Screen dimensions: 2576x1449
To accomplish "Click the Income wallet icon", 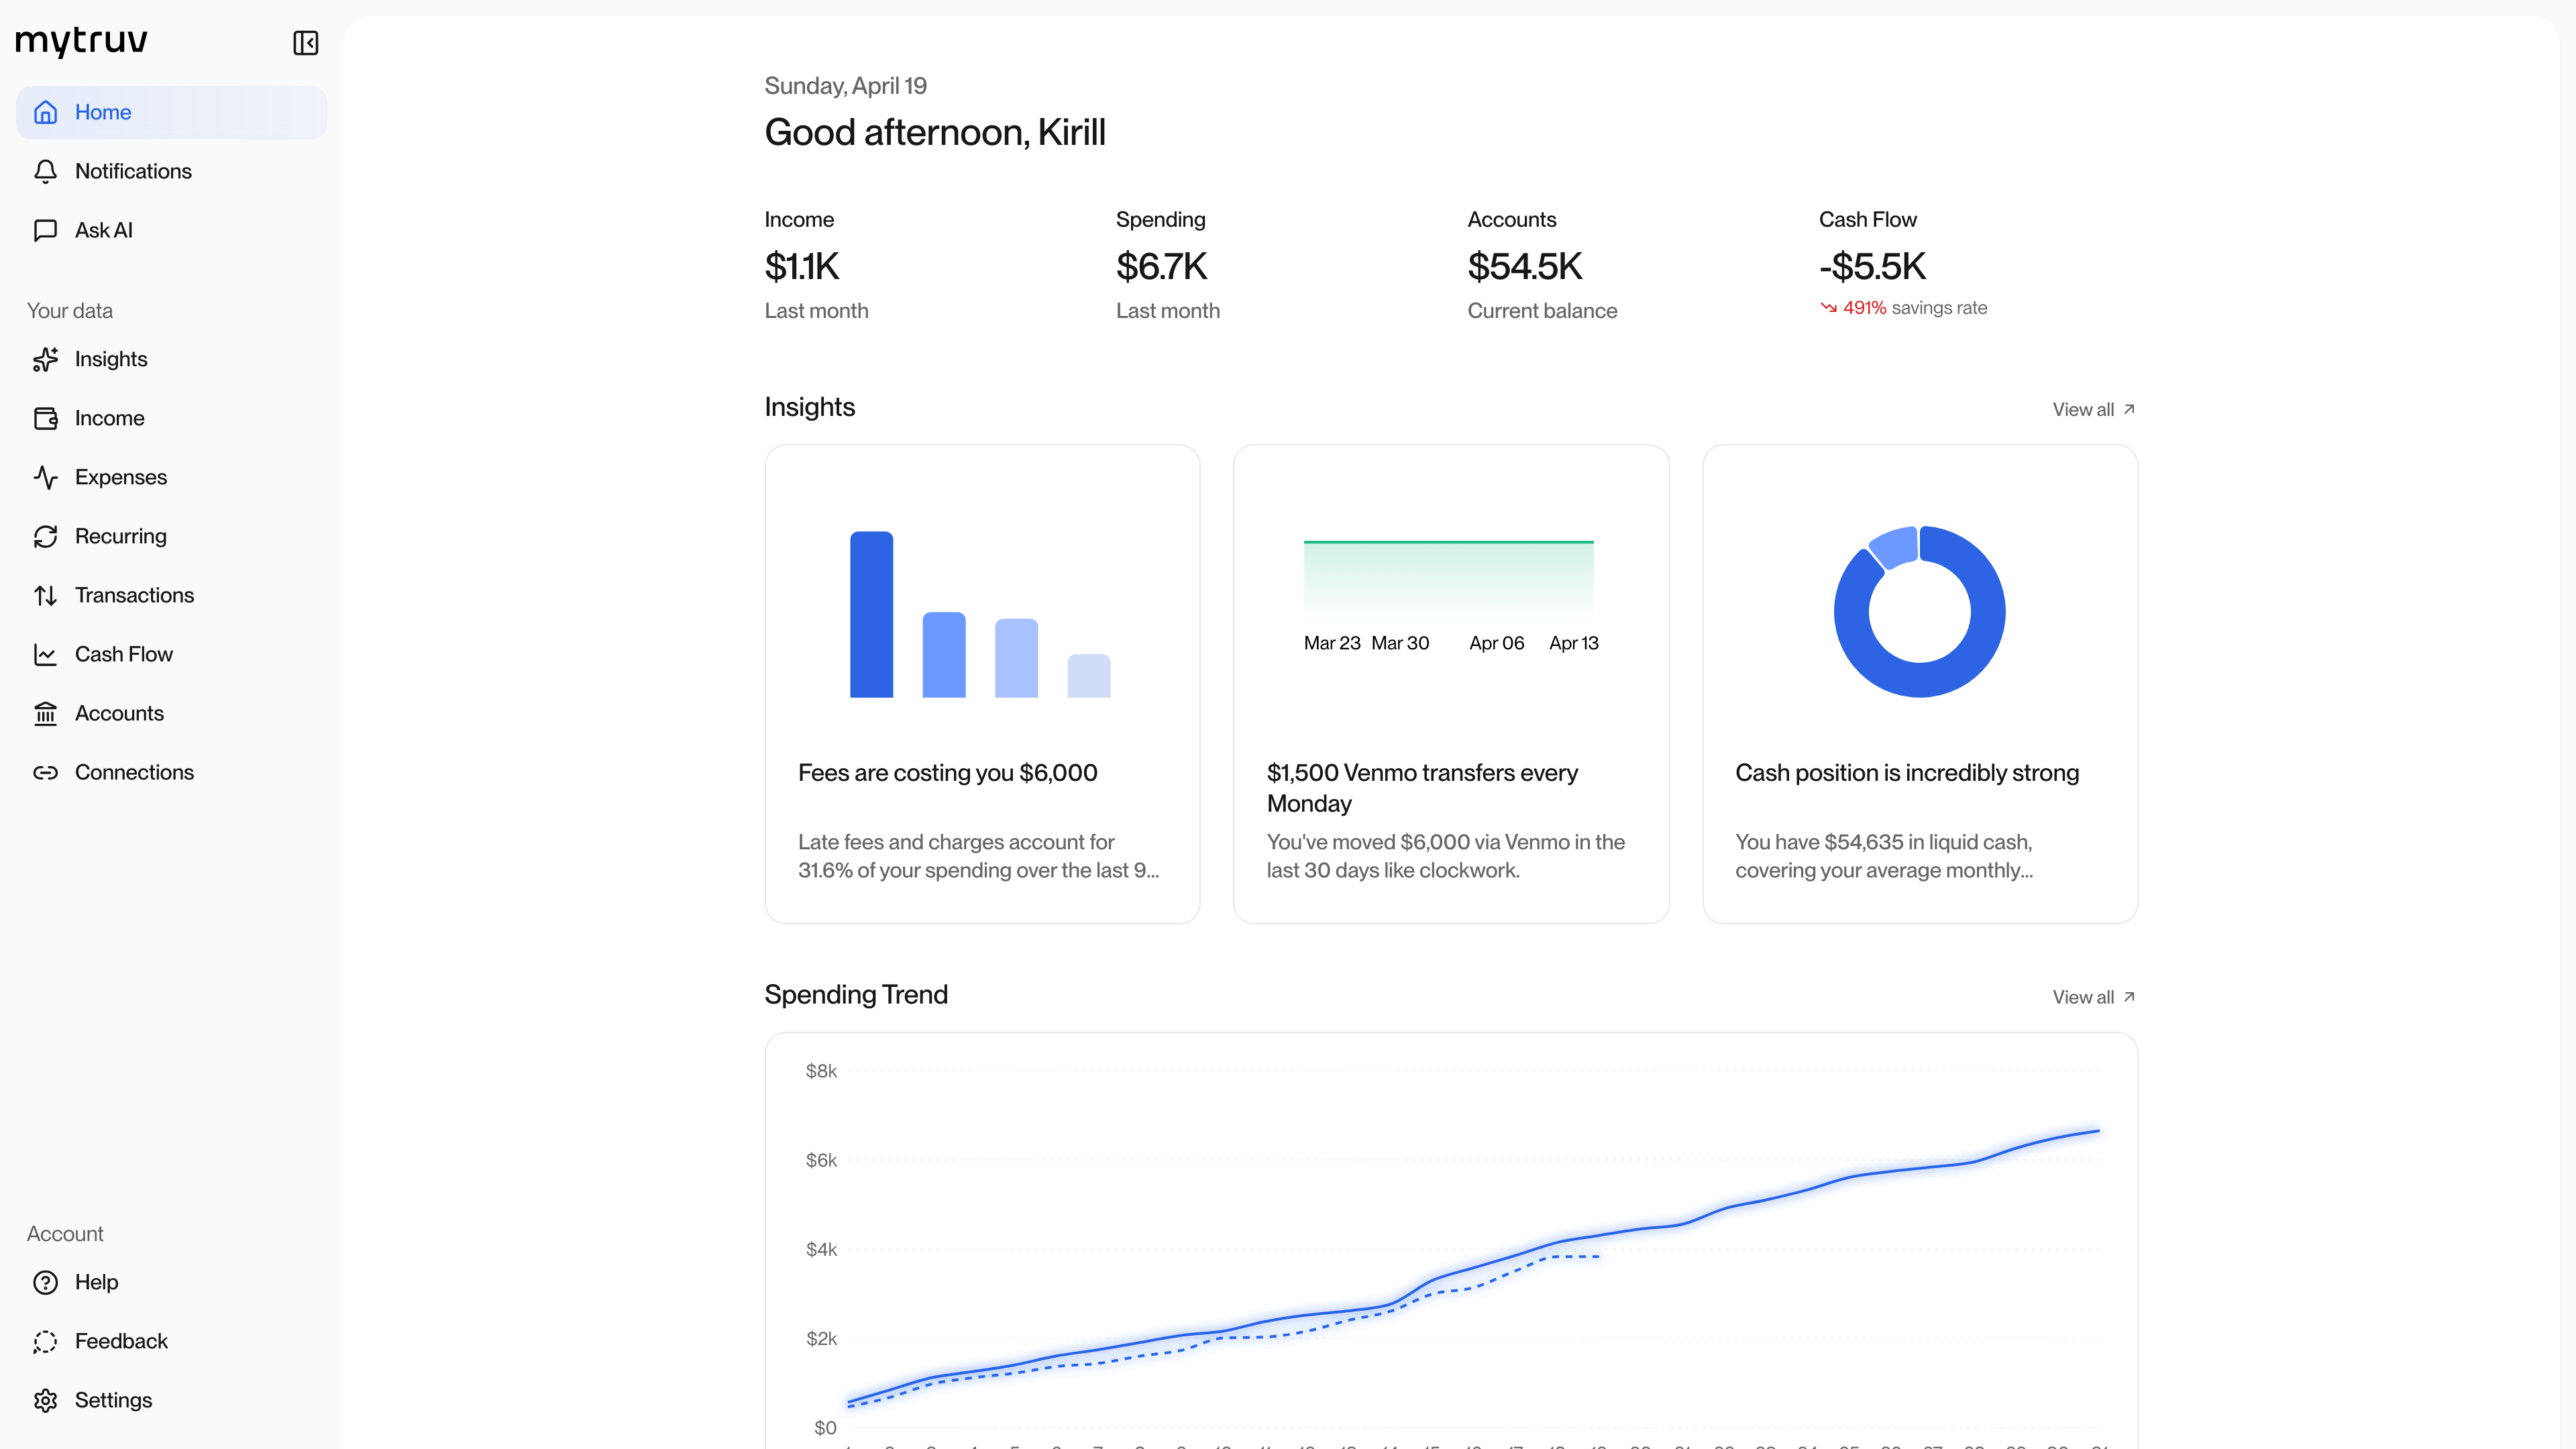I will point(45,418).
